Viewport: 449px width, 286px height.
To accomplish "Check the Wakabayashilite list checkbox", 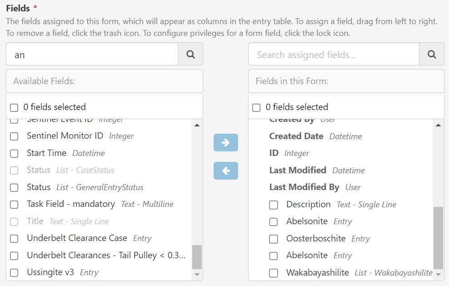I will click(274, 273).
